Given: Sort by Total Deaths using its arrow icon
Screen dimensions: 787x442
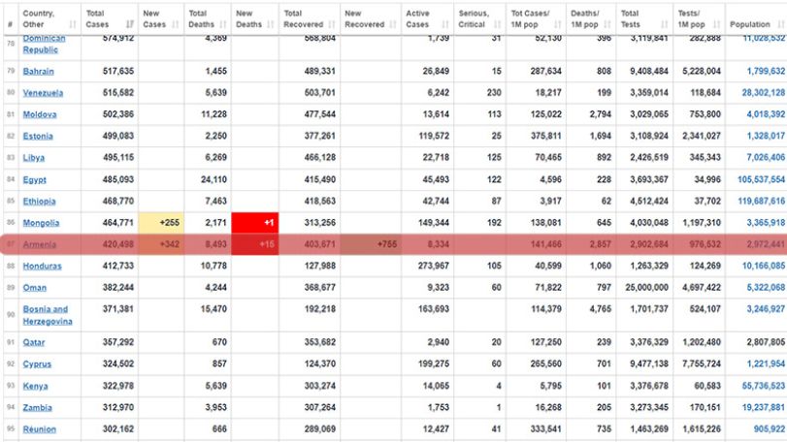Looking at the screenshot, I should click(x=223, y=24).
